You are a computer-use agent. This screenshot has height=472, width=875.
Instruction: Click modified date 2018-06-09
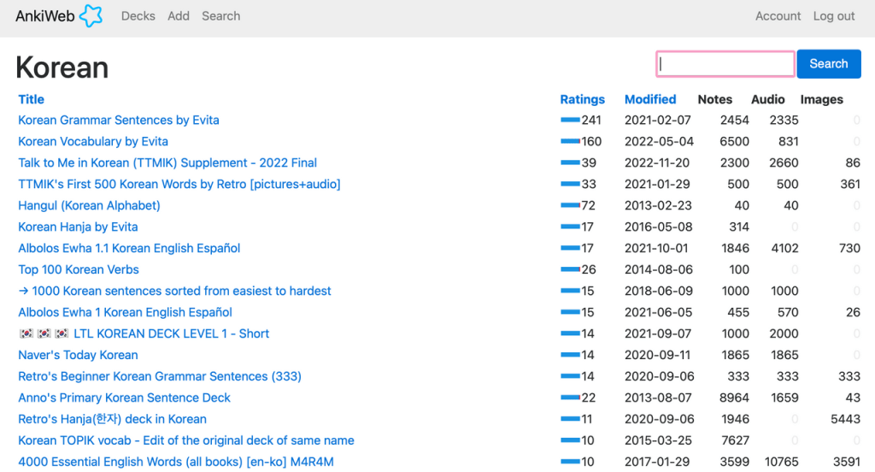click(659, 291)
